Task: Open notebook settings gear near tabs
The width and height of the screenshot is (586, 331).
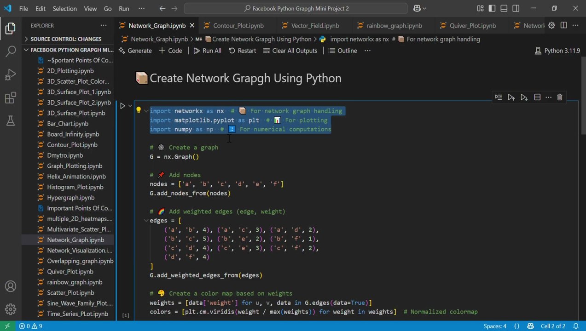Action: 551,25
